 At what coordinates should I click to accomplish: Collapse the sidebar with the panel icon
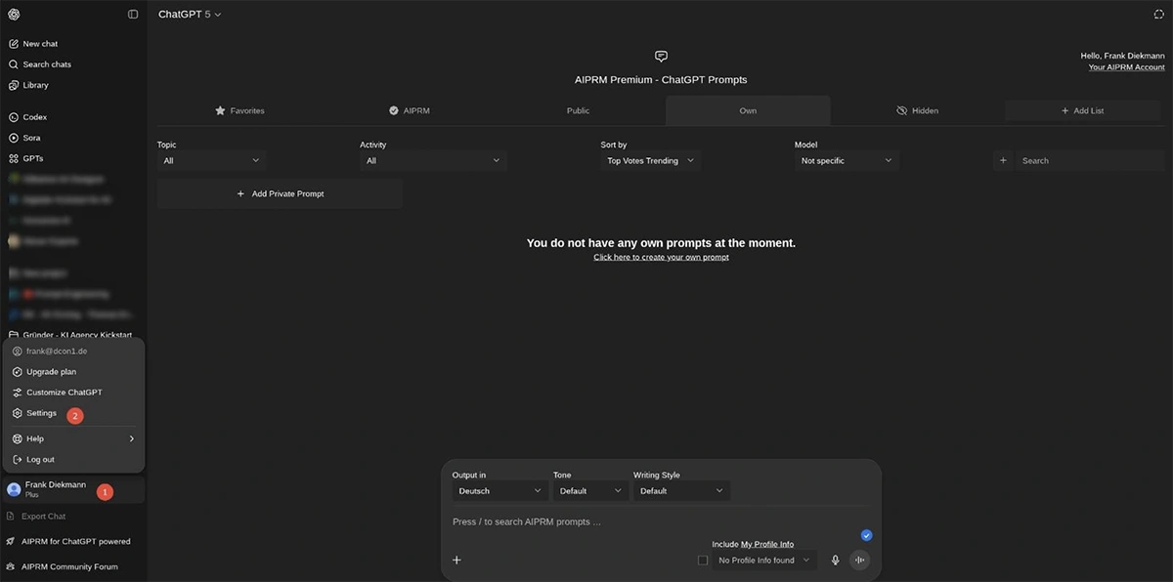pos(133,14)
